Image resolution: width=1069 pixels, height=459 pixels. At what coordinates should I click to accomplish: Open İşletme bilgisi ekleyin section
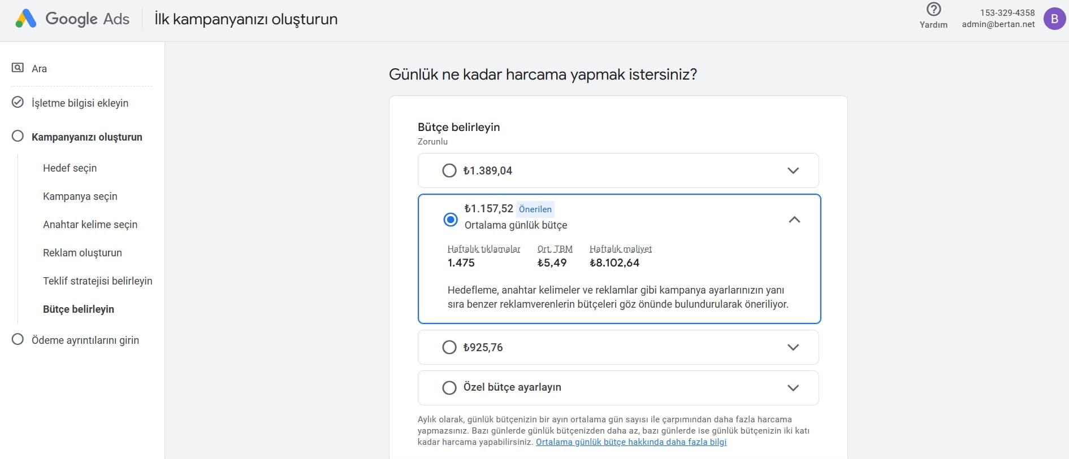tap(80, 103)
